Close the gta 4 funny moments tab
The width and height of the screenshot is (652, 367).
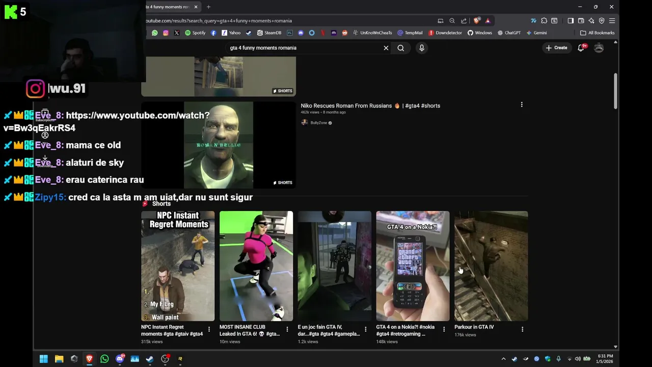pyautogui.click(x=196, y=7)
